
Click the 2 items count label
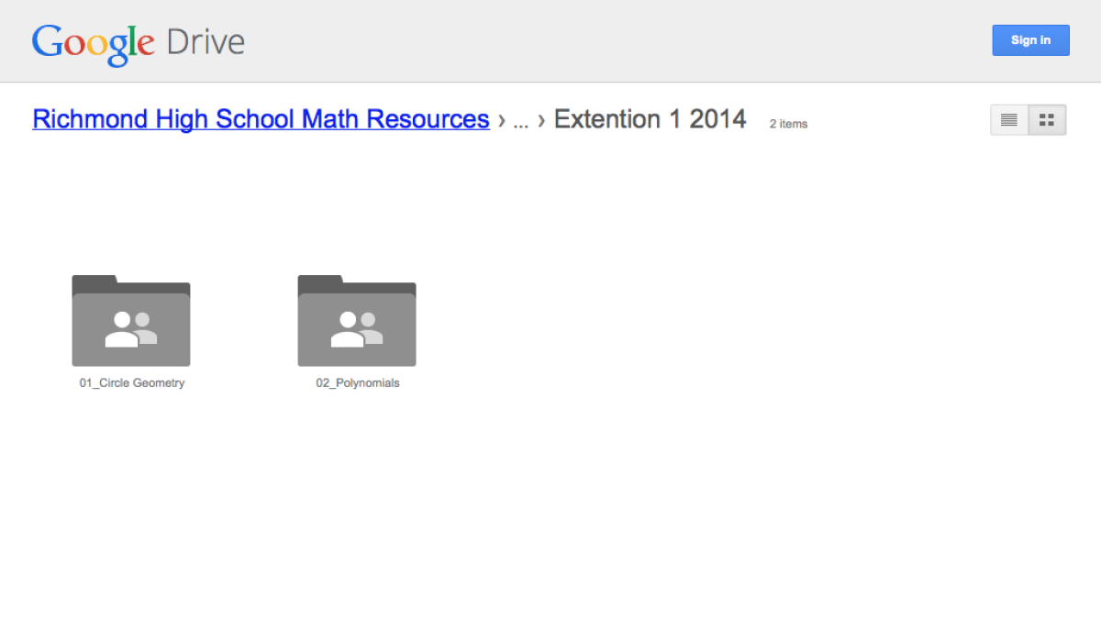[x=787, y=124]
